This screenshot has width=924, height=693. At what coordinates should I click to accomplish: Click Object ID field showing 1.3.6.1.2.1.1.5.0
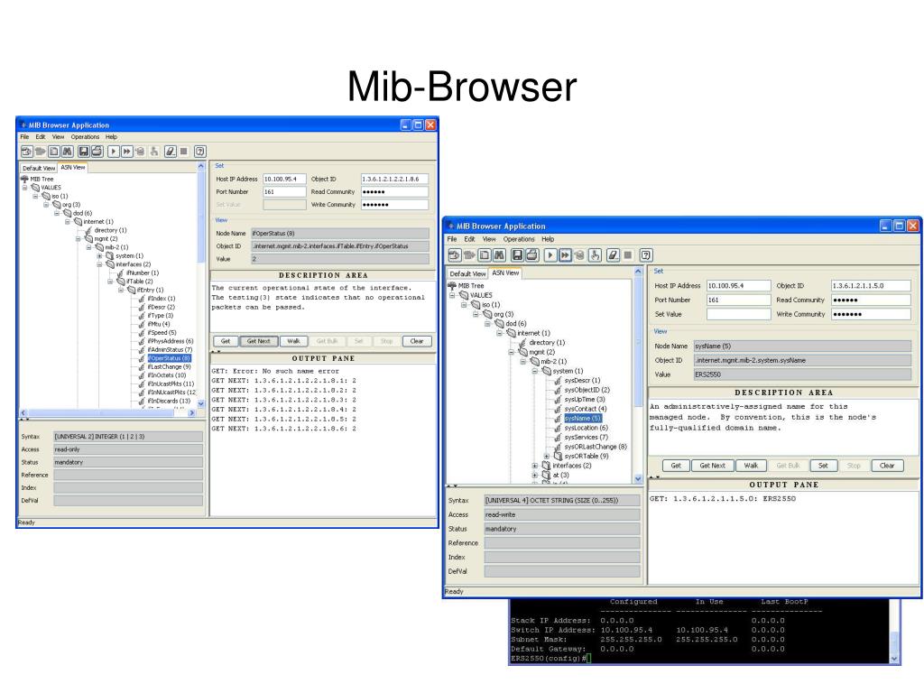(871, 286)
